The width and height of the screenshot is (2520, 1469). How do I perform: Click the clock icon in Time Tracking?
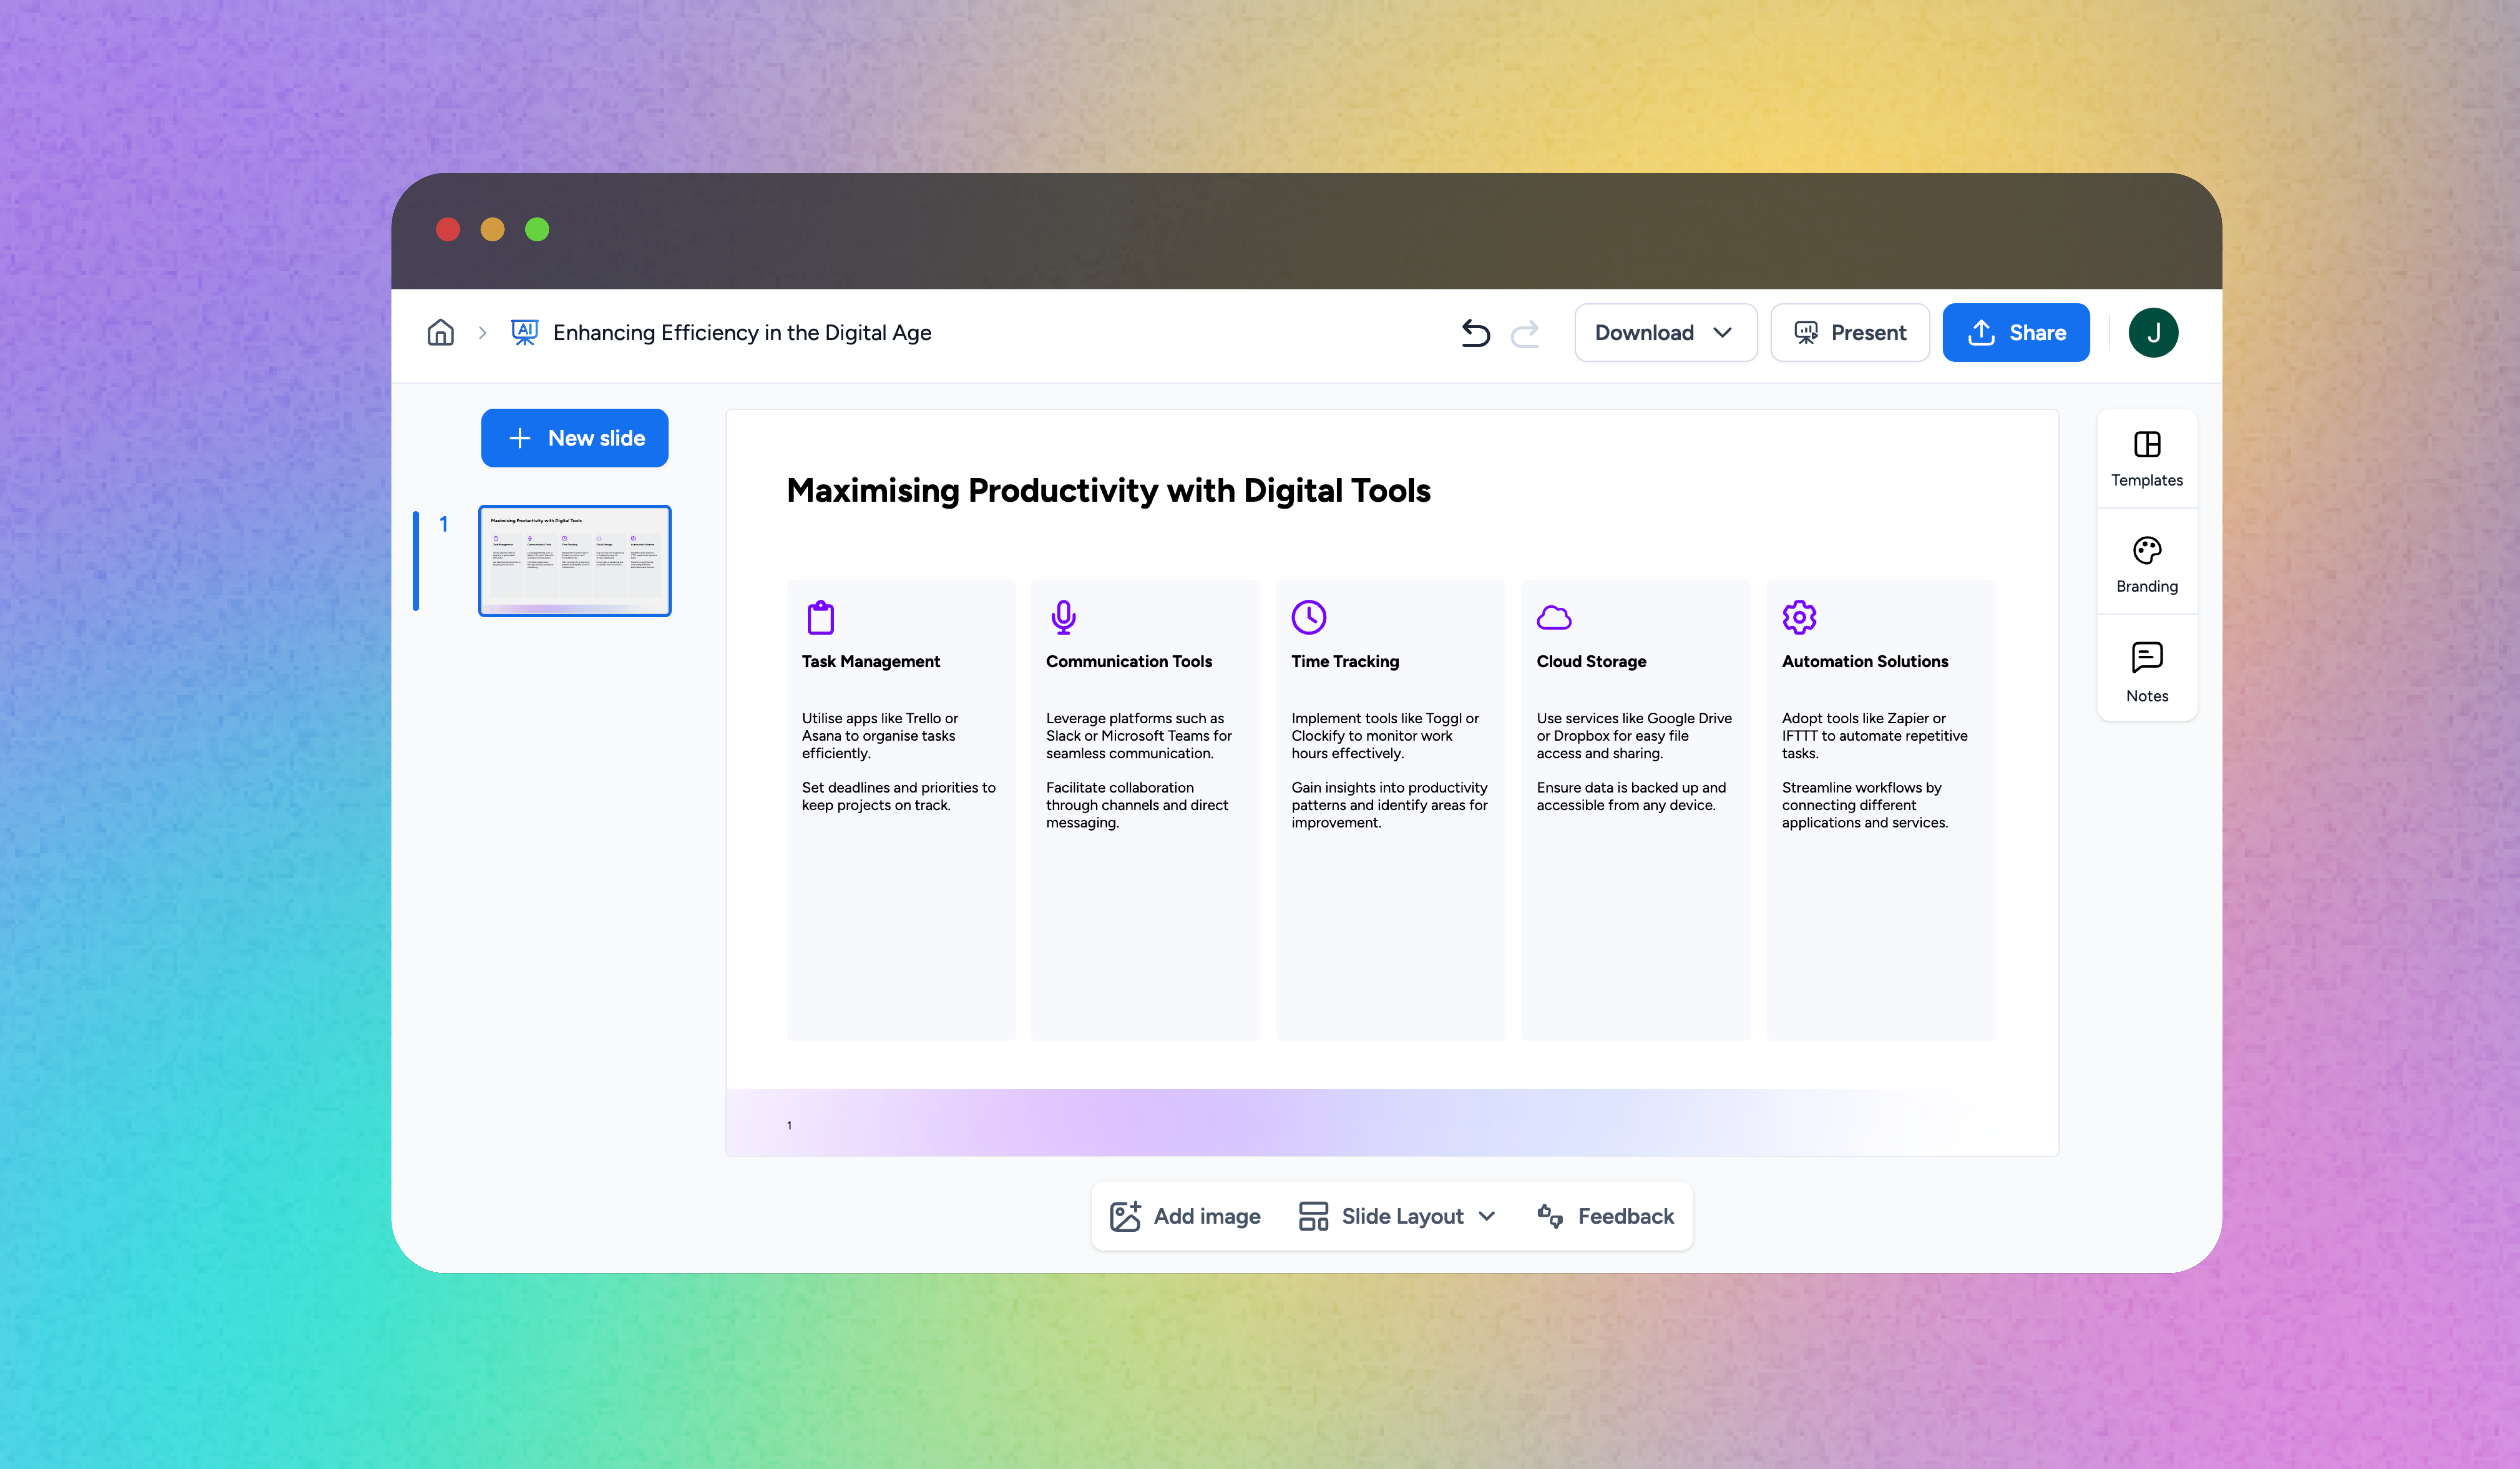[x=1309, y=617]
